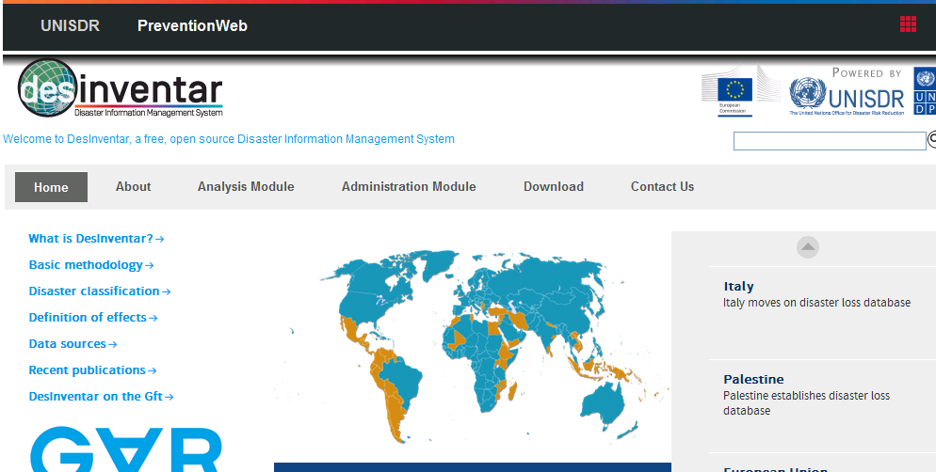Open the 'DesInventar on the Gft' link
Image resolution: width=936 pixels, height=472 pixels.
click(x=101, y=397)
